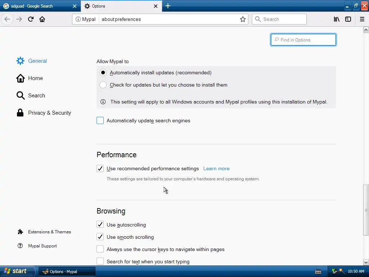The image size is (369, 277).
Task: Click the vertical scrollbar thumb
Action: 366,210
